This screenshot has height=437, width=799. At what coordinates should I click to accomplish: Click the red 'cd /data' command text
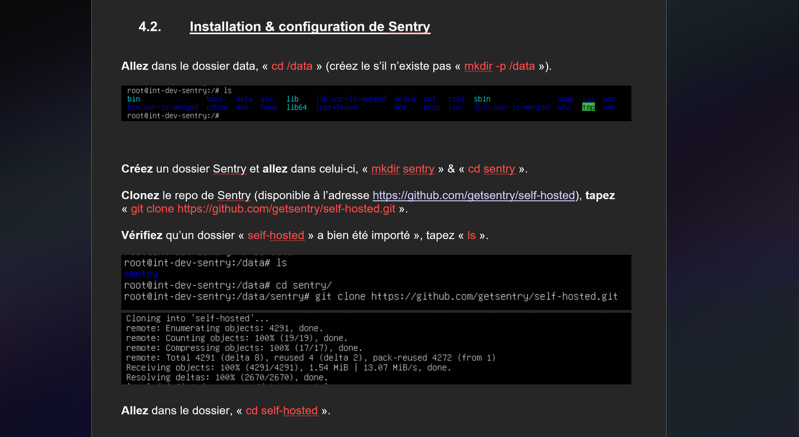292,66
